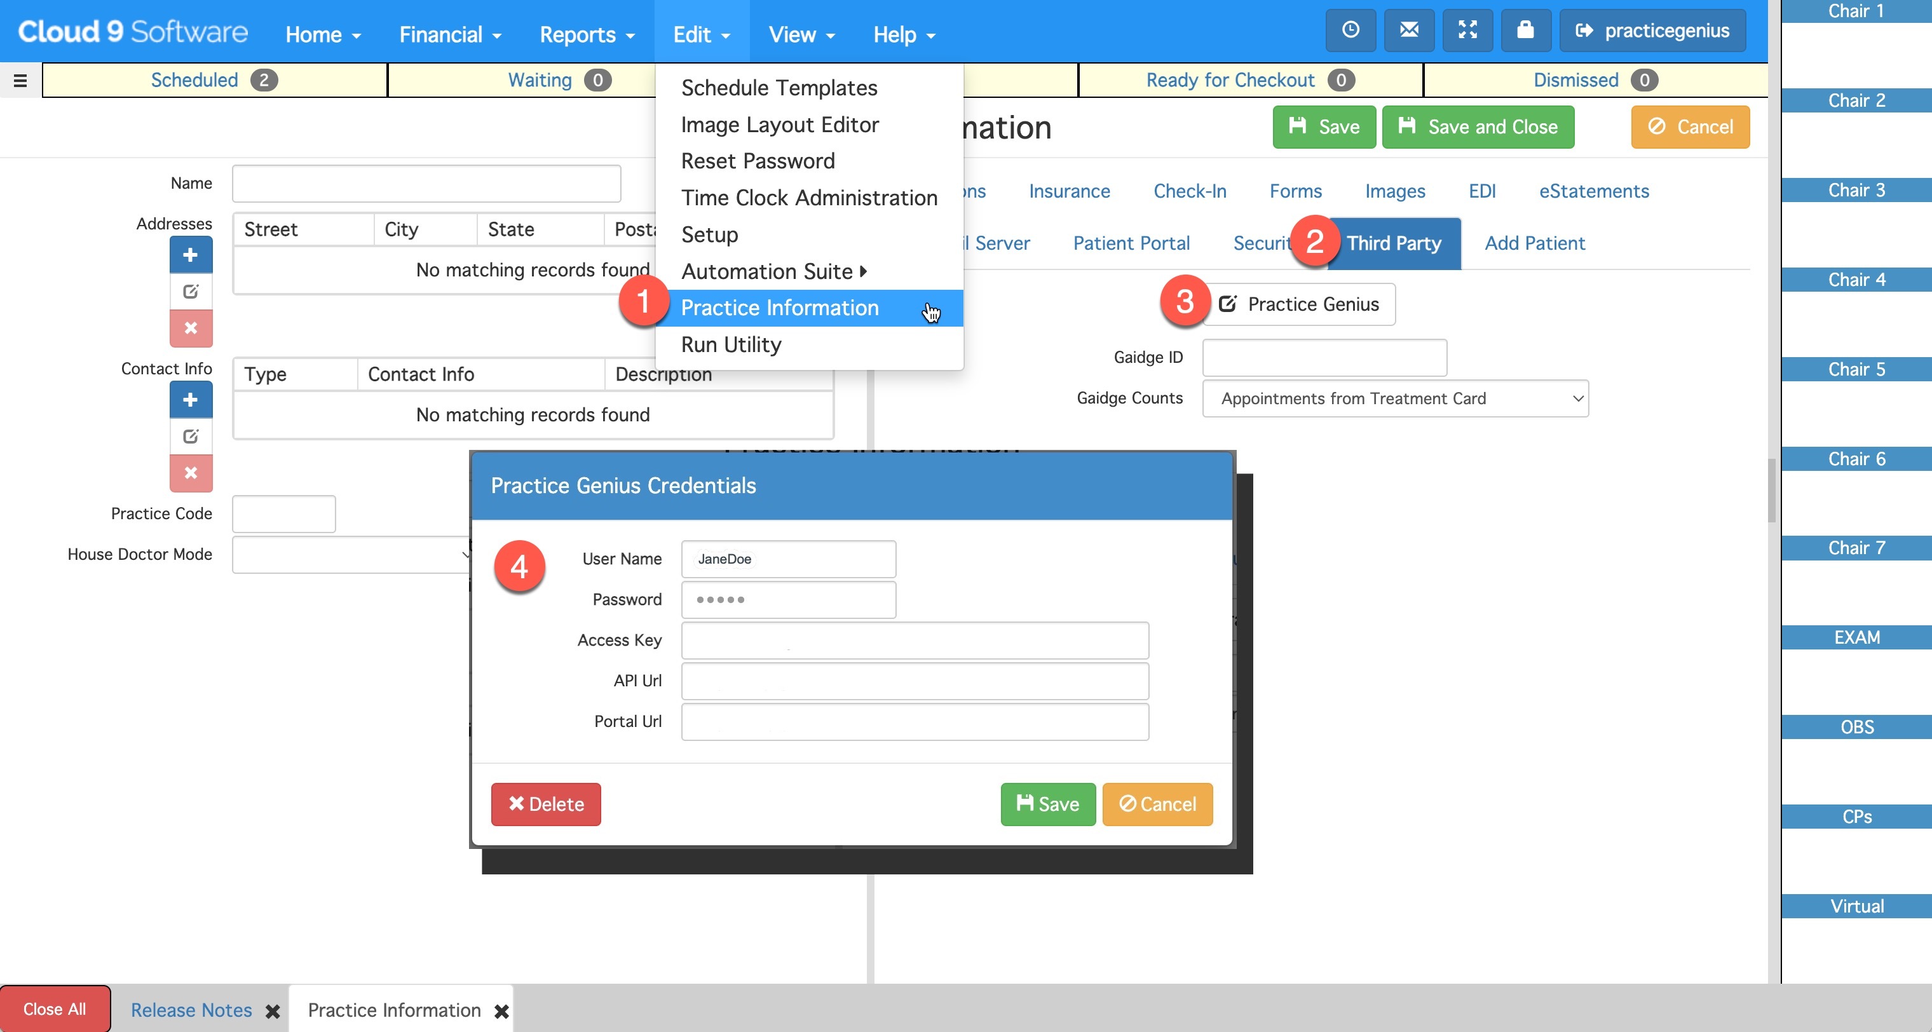Open the Images tab

click(1395, 191)
